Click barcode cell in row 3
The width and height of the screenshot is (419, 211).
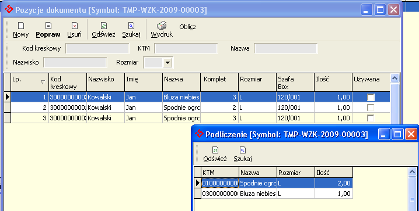coord(68,118)
